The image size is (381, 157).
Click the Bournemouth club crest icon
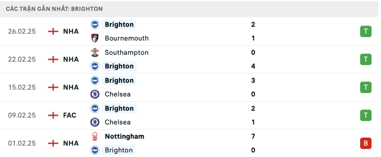click(95, 38)
